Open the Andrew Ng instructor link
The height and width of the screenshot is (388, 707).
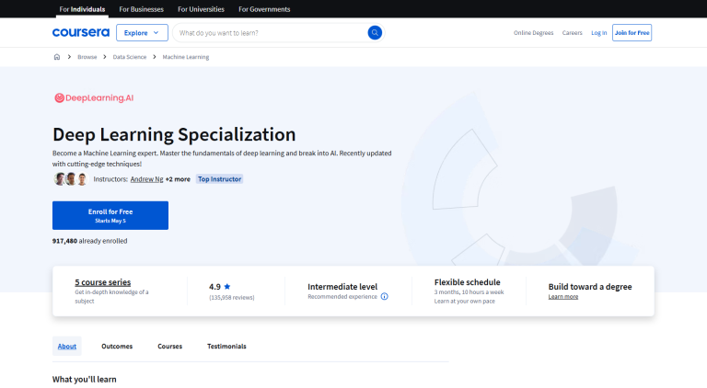[146, 179]
